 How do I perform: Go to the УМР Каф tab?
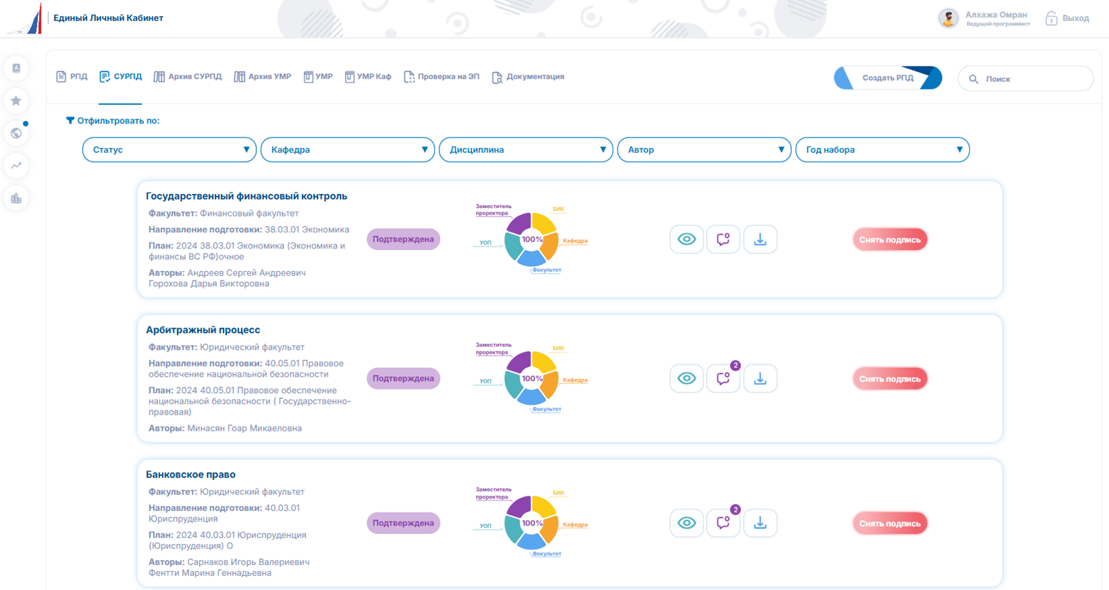tap(368, 77)
